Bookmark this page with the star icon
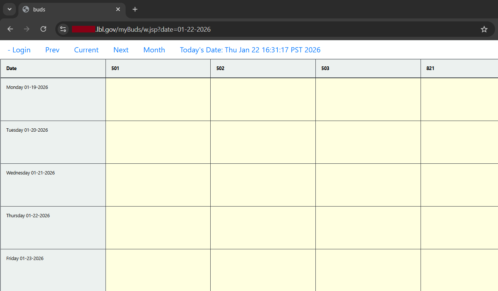498x291 pixels. tap(484, 29)
